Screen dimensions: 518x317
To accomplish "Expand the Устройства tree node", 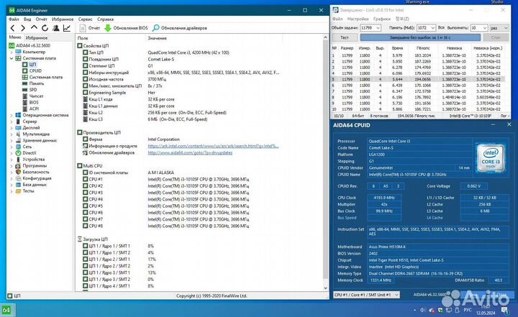I will pos(12,160).
